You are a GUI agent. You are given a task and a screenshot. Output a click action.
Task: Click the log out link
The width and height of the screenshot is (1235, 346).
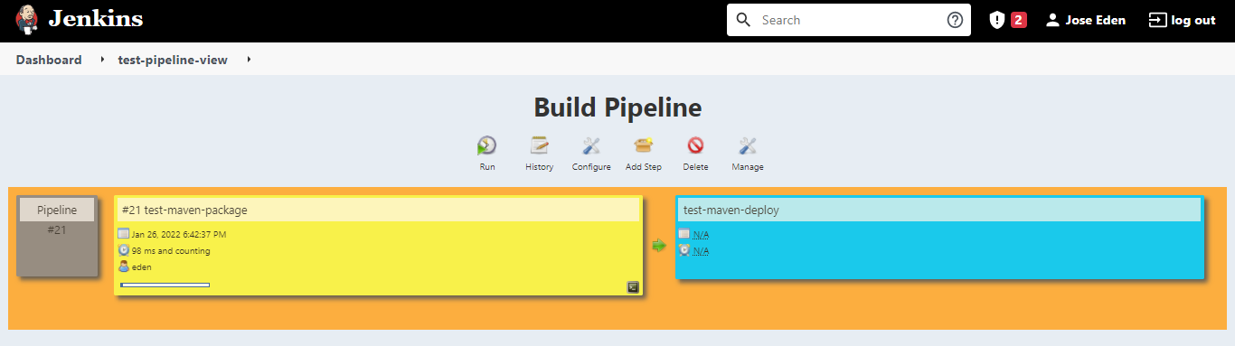coord(1182,20)
